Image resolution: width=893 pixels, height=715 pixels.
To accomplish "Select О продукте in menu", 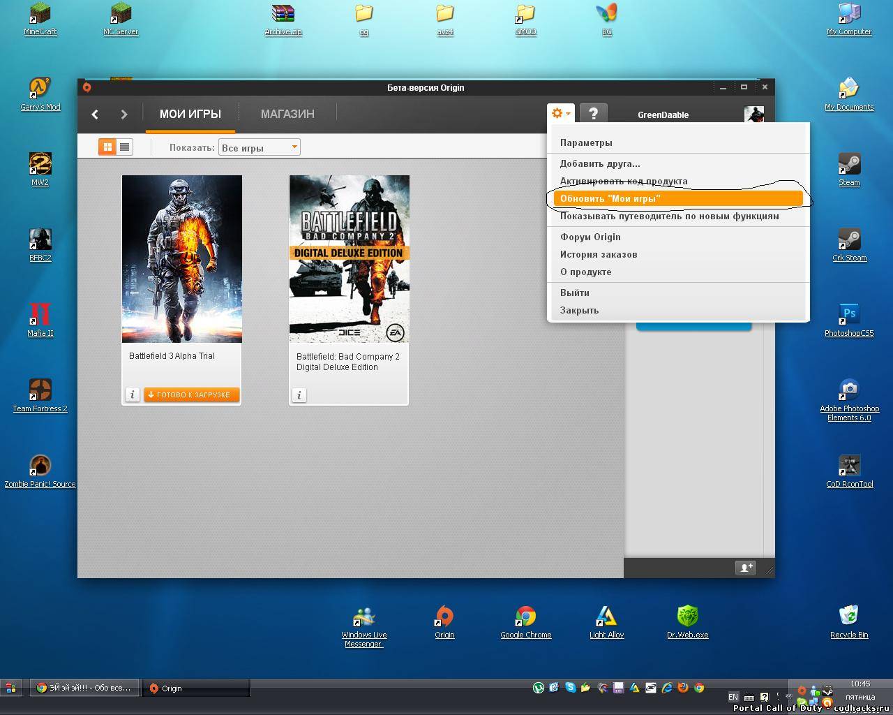I will [x=585, y=272].
